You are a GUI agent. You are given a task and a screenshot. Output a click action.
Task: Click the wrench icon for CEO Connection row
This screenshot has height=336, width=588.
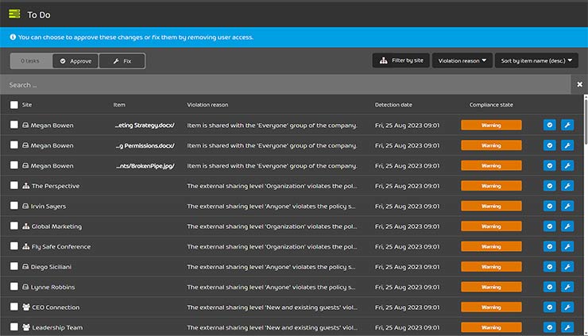tap(567, 307)
